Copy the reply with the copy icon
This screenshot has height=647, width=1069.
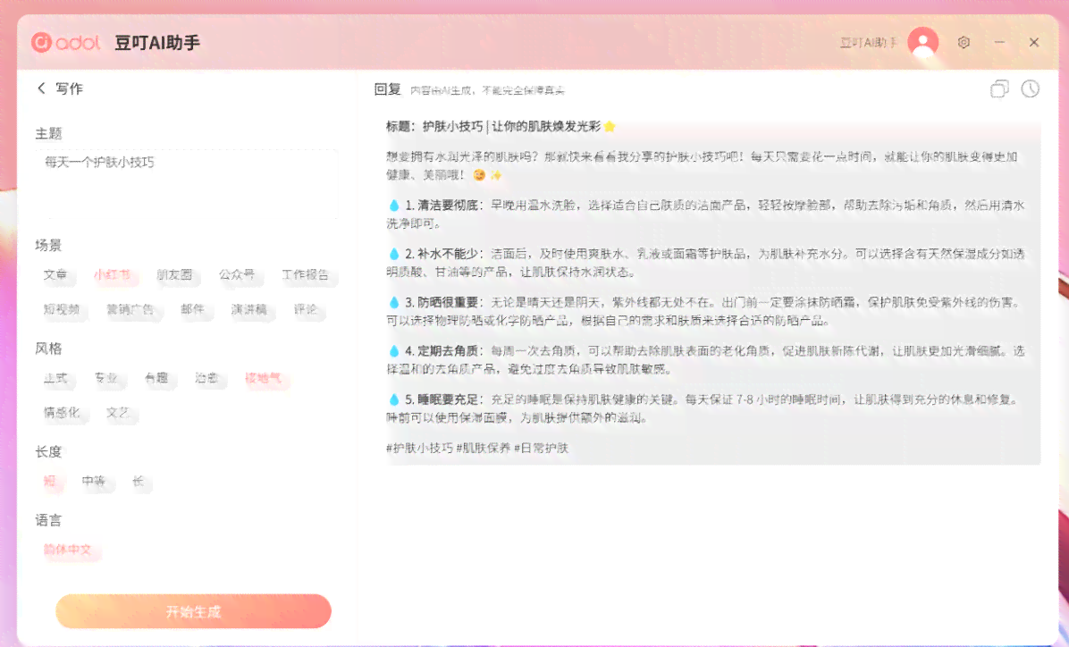click(x=998, y=88)
